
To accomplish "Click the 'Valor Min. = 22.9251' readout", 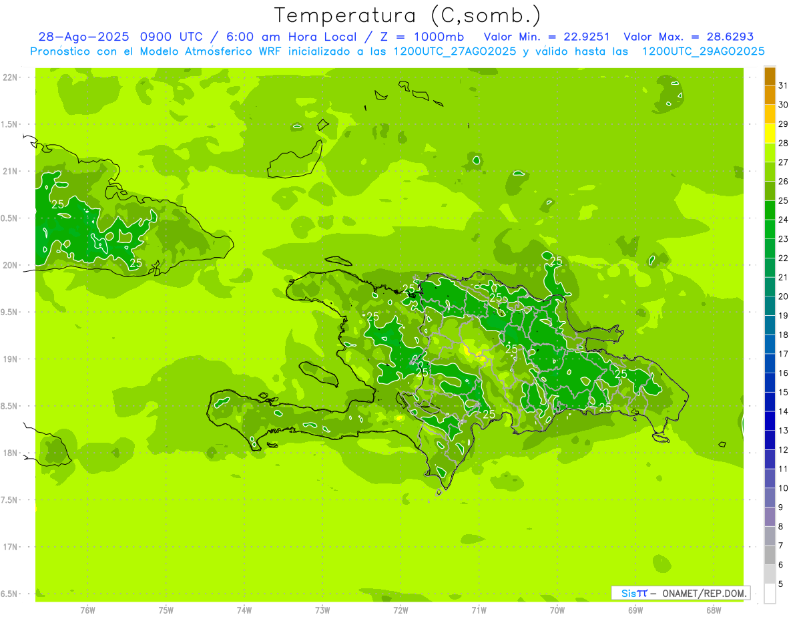I will click(x=547, y=37).
